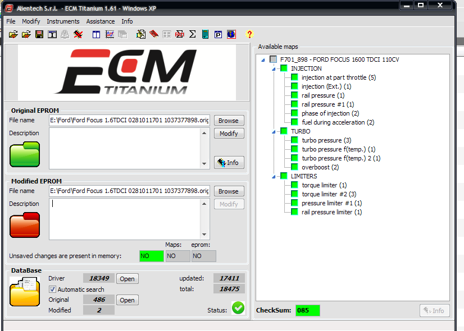The image size is (464, 331).
Task: Select 'overboost (2)' map
Action: 320,167
